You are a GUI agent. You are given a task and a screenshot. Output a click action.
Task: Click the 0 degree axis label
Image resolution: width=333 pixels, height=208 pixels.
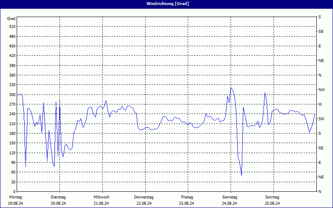[x=15, y=191]
